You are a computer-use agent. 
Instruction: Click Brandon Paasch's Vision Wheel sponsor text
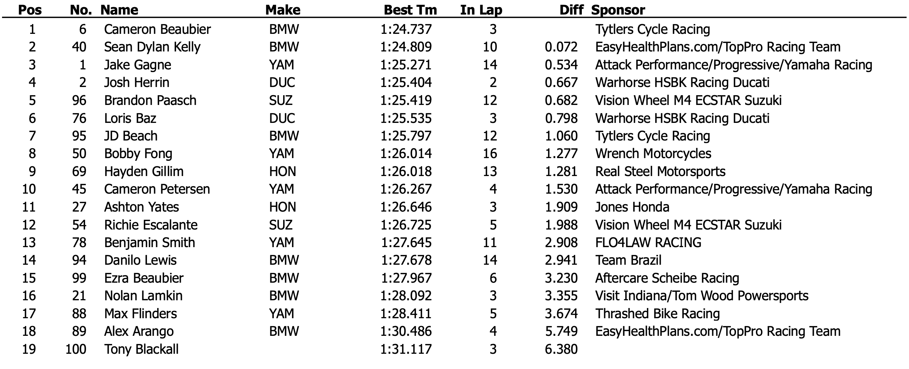(688, 101)
